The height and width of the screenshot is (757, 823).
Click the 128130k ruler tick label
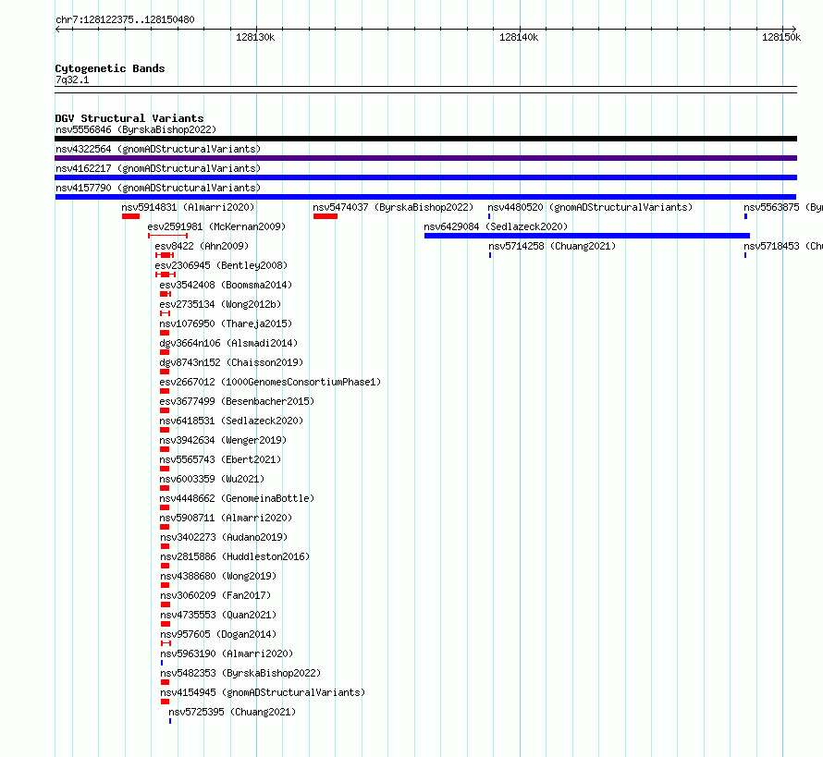[255, 37]
